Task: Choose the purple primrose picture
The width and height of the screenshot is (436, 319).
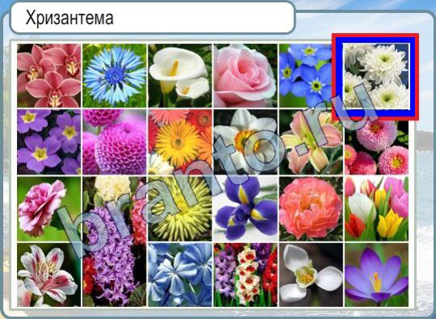Action: click(x=49, y=142)
